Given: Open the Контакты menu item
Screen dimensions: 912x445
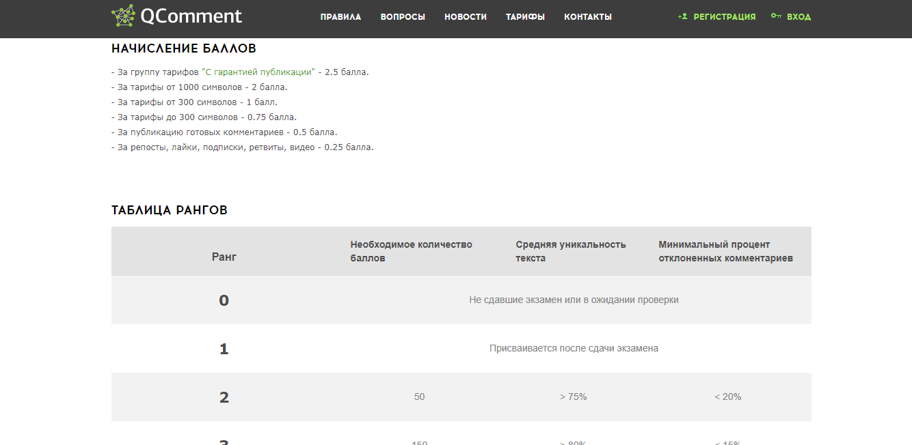Looking at the screenshot, I should pyautogui.click(x=588, y=17).
